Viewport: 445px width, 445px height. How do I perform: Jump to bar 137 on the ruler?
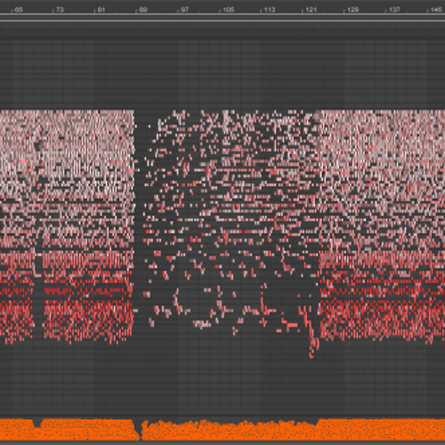(x=394, y=10)
